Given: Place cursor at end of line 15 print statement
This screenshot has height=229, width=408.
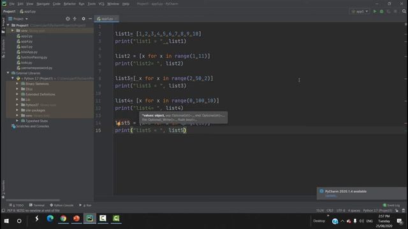Looking at the screenshot, I should [186, 130].
